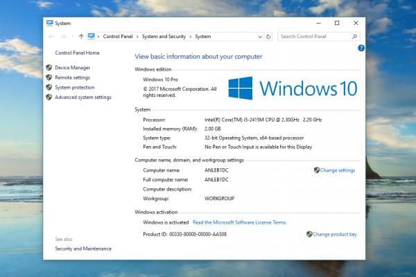
Task: Expand chevron after System and Security breadcrumb
Action: tap(190, 37)
